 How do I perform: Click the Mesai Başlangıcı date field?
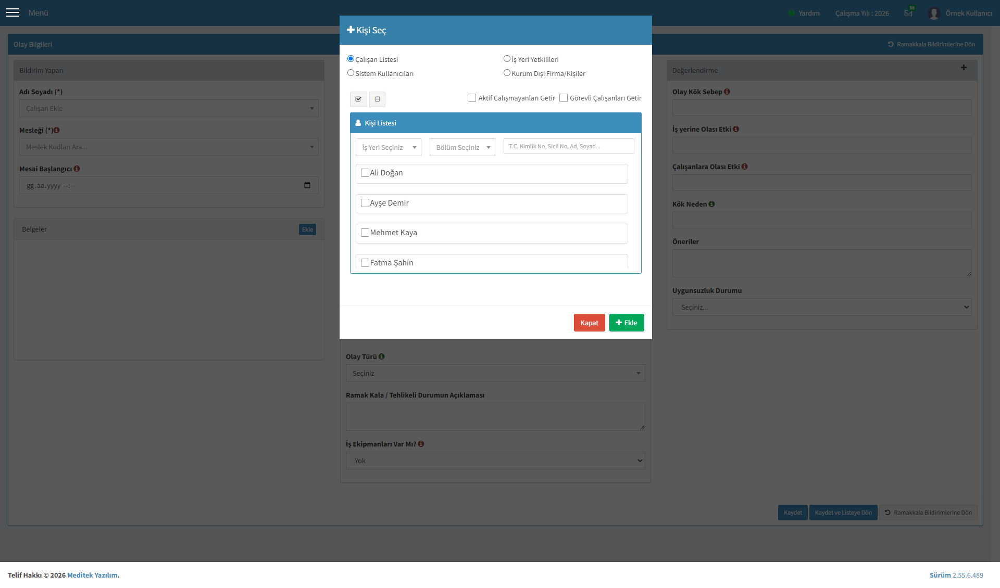[169, 185]
